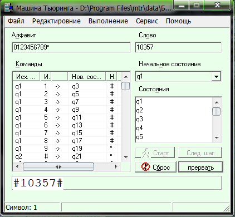The width and height of the screenshot is (235, 217).
Task: Select command row q1 5 -> q11
Action: (67, 117)
